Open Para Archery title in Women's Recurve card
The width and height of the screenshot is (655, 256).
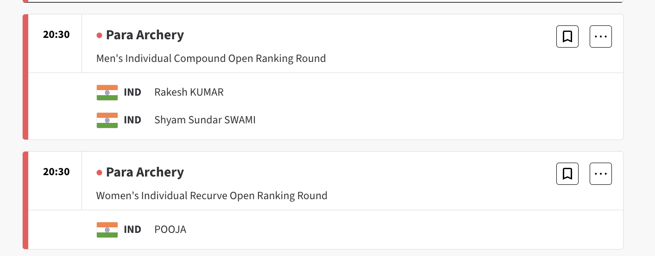(145, 172)
